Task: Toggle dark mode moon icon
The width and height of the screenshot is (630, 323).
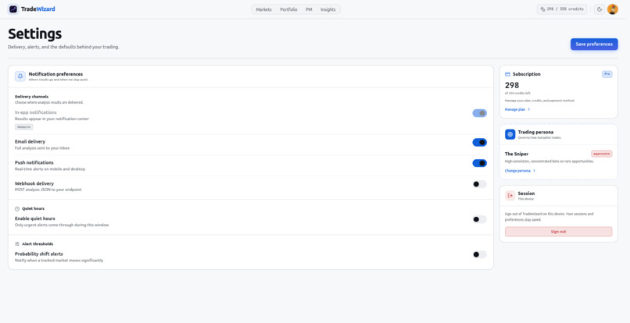Action: coord(600,9)
